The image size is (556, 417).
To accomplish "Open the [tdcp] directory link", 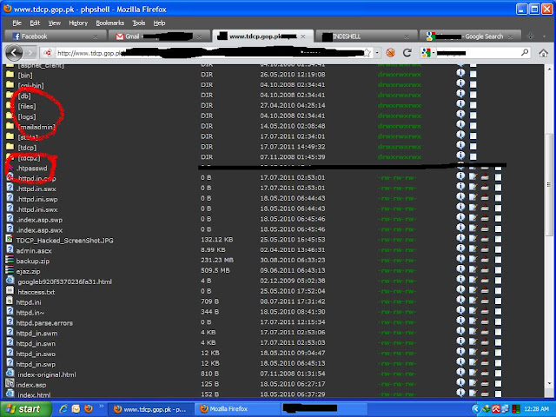I will click(27, 148).
